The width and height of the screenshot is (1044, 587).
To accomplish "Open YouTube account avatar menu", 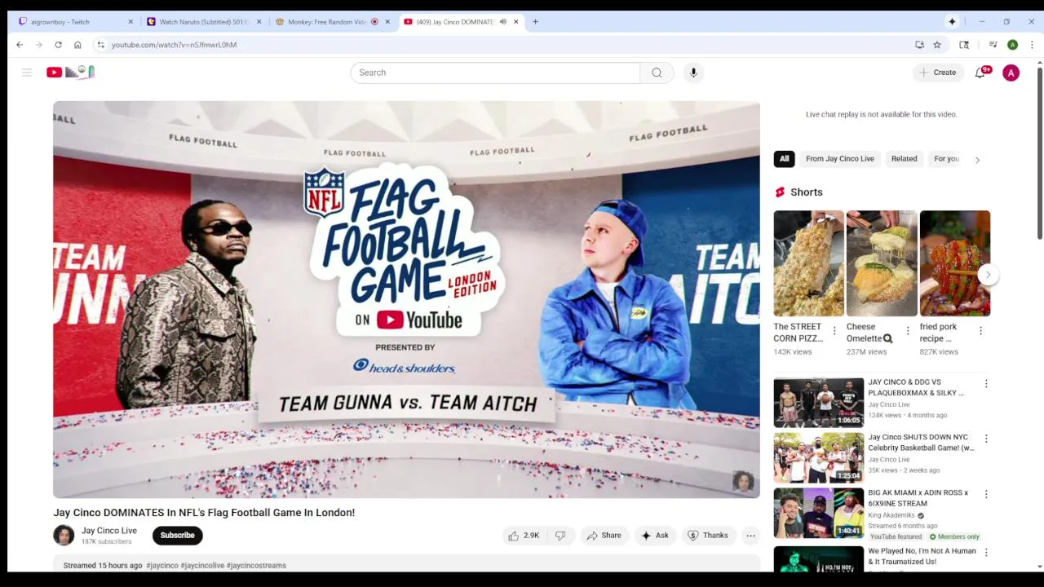I will click(1011, 73).
